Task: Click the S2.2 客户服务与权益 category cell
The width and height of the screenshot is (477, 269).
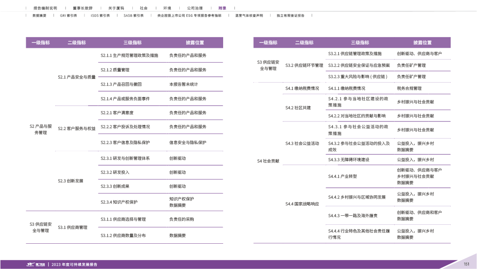Action: point(77,129)
